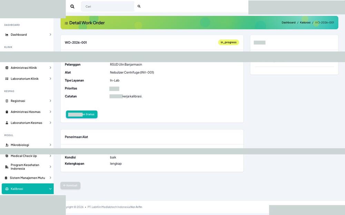Select Nebulizer Centrifuge (INV-001) text
The image size is (345, 215).
coord(132,72)
